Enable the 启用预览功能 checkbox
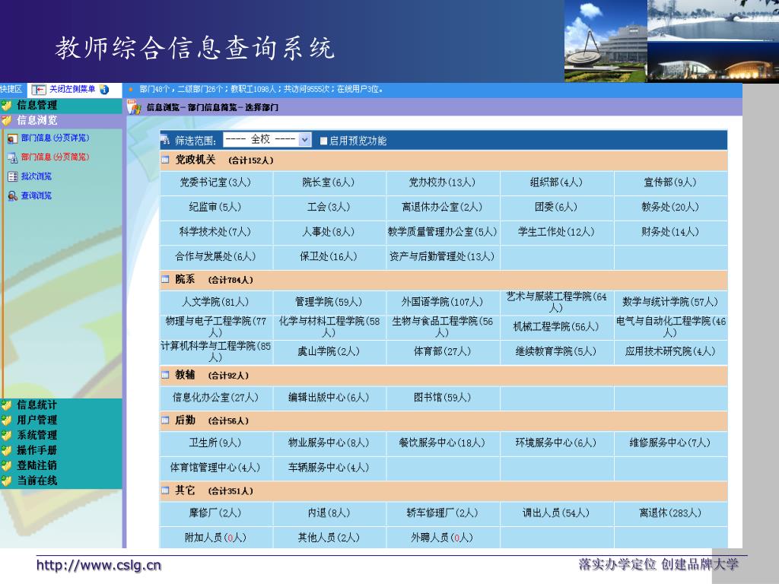Viewport: 779px width, 584px height. [x=323, y=141]
